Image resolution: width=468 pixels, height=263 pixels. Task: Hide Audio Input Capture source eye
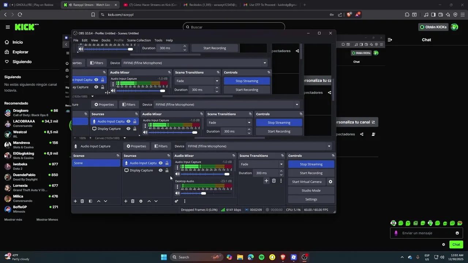pos(161,163)
